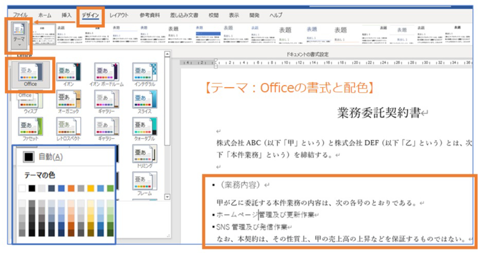Open the ファイル tab
This screenshot has width=482, height=253.
[20, 15]
